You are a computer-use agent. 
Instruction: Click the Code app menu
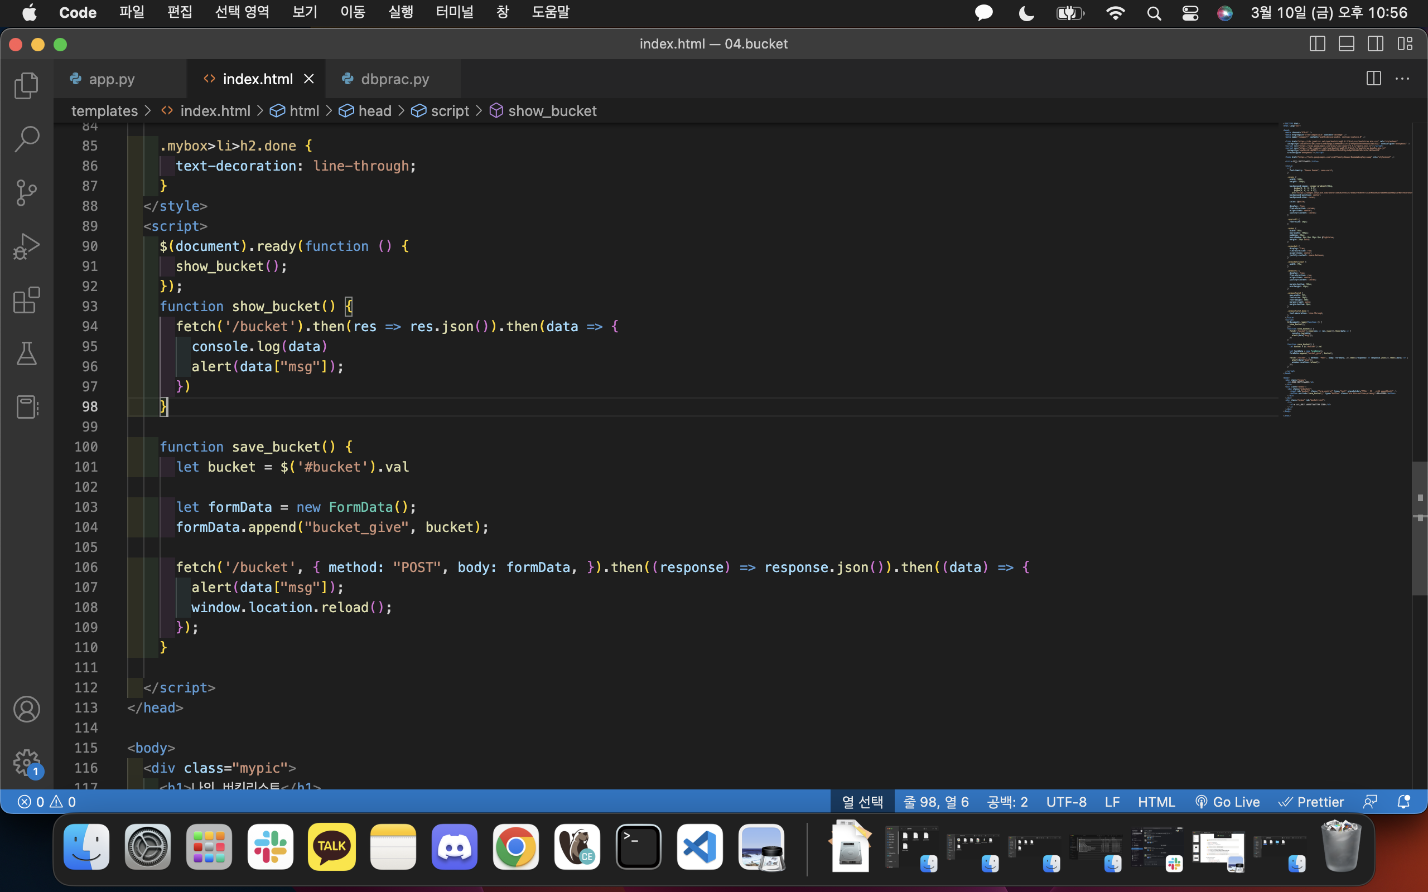78,12
